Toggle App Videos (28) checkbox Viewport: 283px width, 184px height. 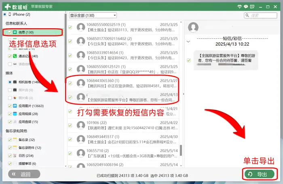10,114
